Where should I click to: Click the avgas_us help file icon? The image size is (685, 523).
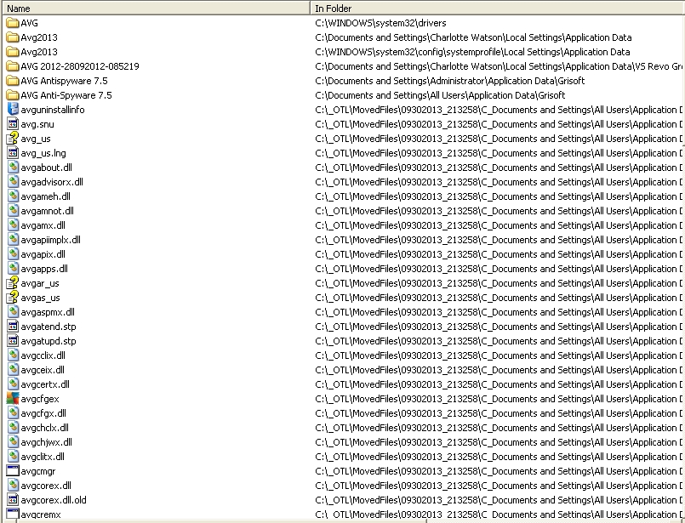(x=13, y=297)
